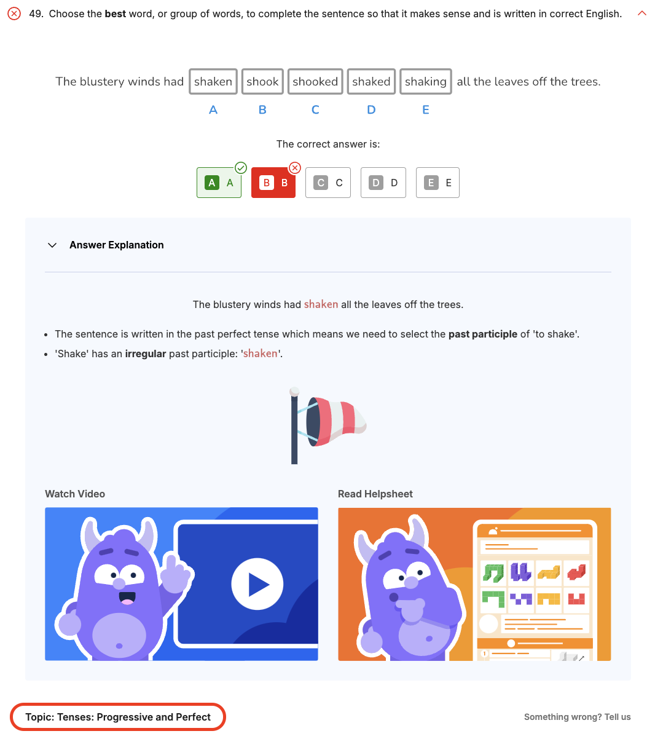
Task: Click the red cross badge on answer B
Action: (295, 167)
